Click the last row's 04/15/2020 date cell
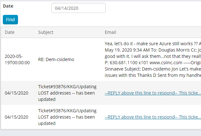This screenshot has width=201, height=136. [16, 117]
